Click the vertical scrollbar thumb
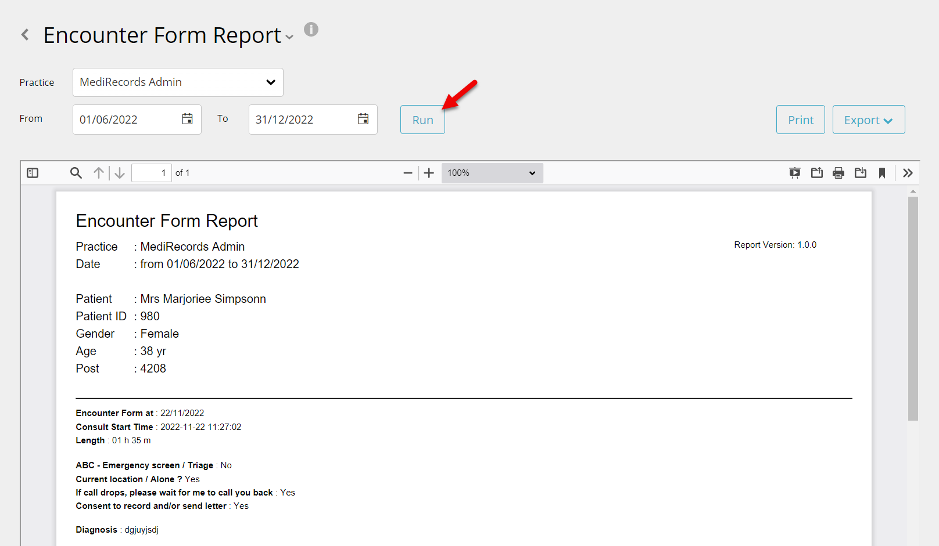 (913, 308)
